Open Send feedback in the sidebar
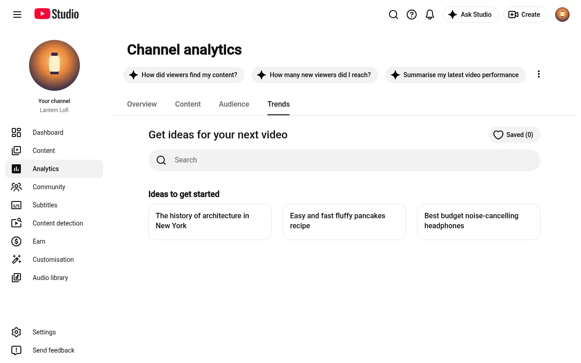This screenshot has height=363, width=581. coord(54,350)
